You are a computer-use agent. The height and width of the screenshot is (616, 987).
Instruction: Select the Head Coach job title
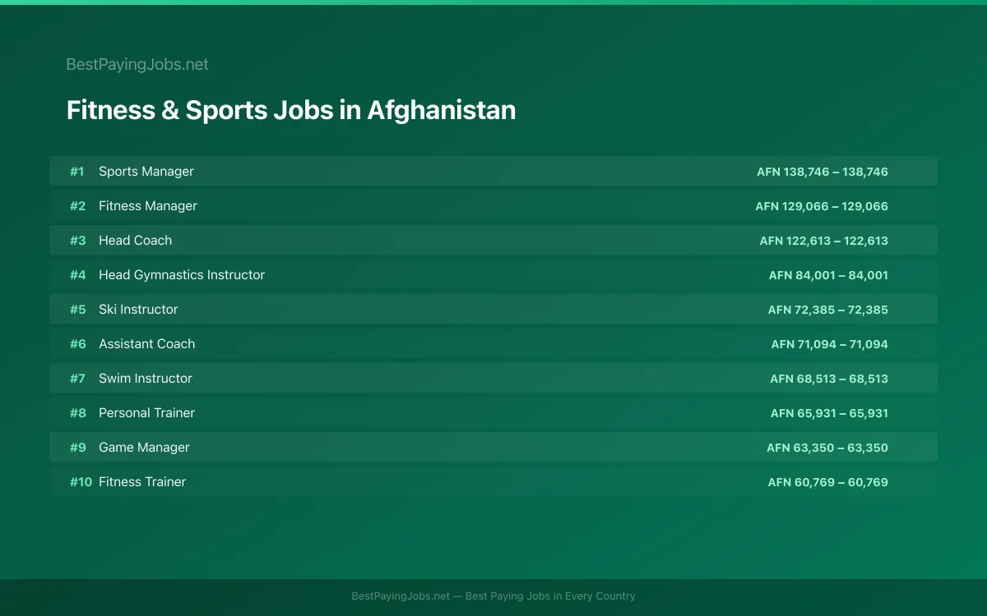pos(136,241)
